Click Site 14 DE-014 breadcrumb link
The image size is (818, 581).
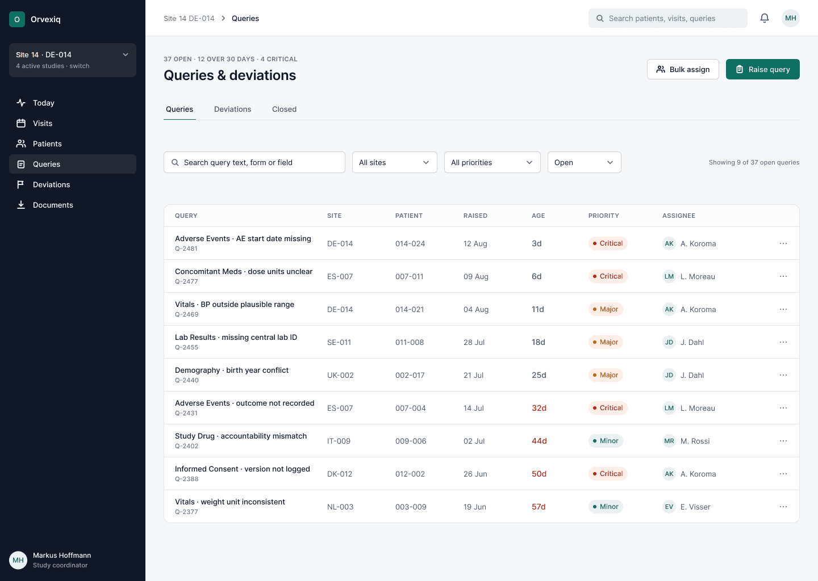coord(189,18)
